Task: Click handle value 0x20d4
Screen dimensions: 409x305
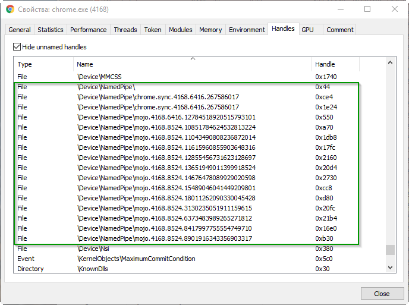Action: (x=326, y=168)
